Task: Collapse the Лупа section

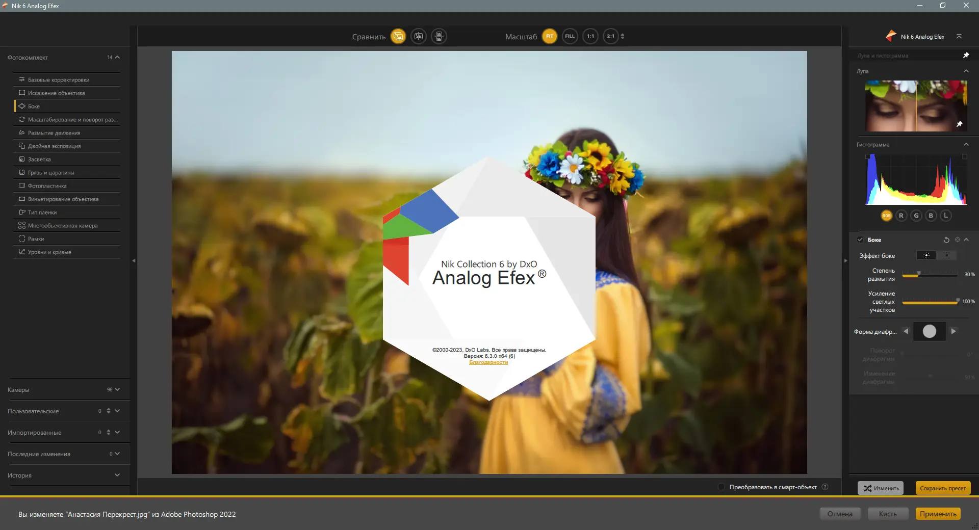Action: (x=966, y=71)
